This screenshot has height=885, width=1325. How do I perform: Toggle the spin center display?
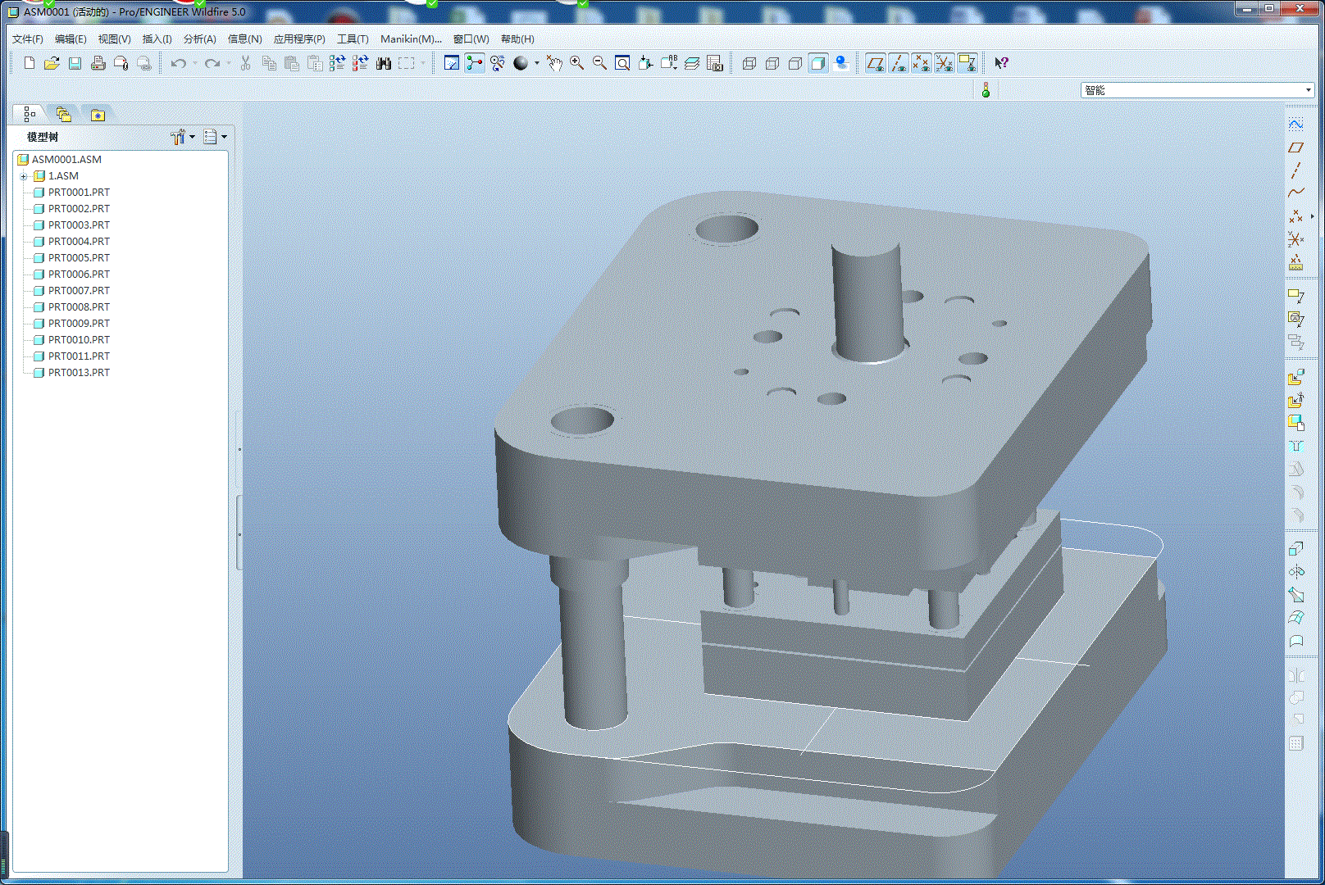point(474,63)
